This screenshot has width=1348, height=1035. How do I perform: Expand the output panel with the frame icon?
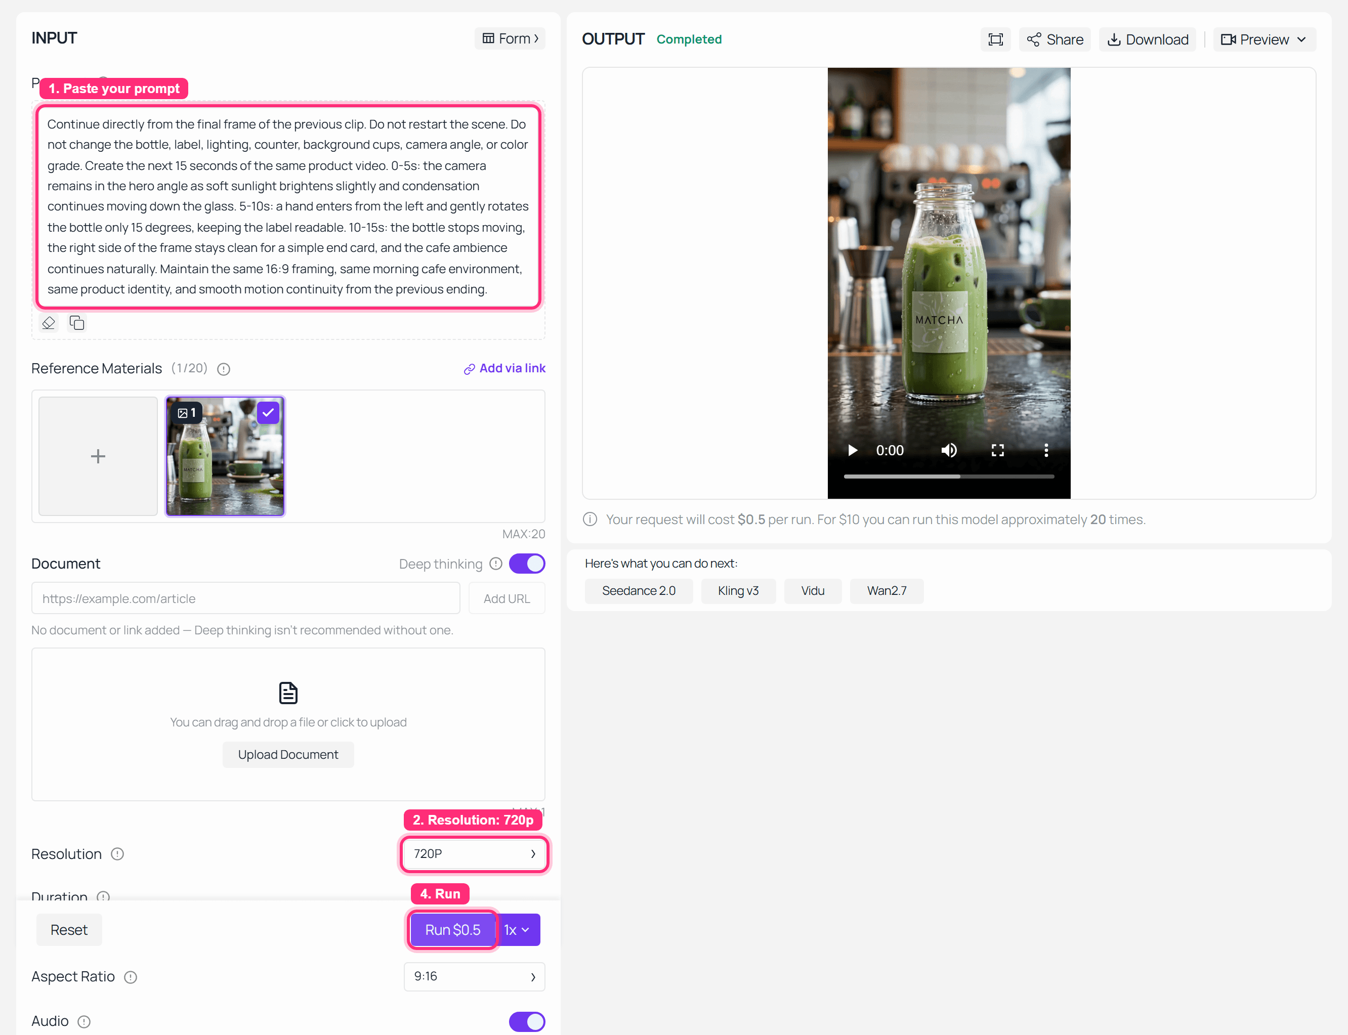pos(996,39)
